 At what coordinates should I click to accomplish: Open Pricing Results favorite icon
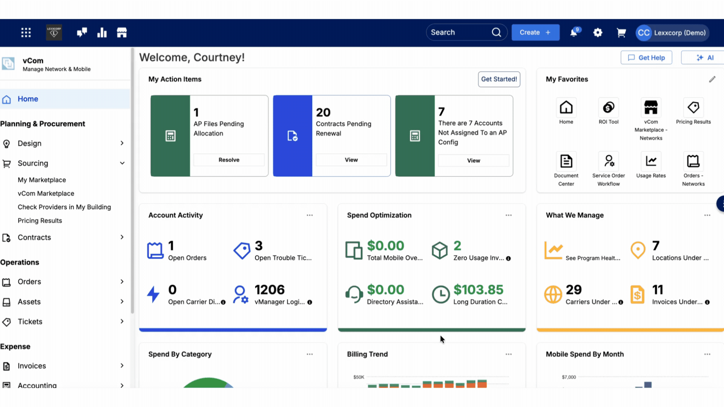tap(693, 107)
